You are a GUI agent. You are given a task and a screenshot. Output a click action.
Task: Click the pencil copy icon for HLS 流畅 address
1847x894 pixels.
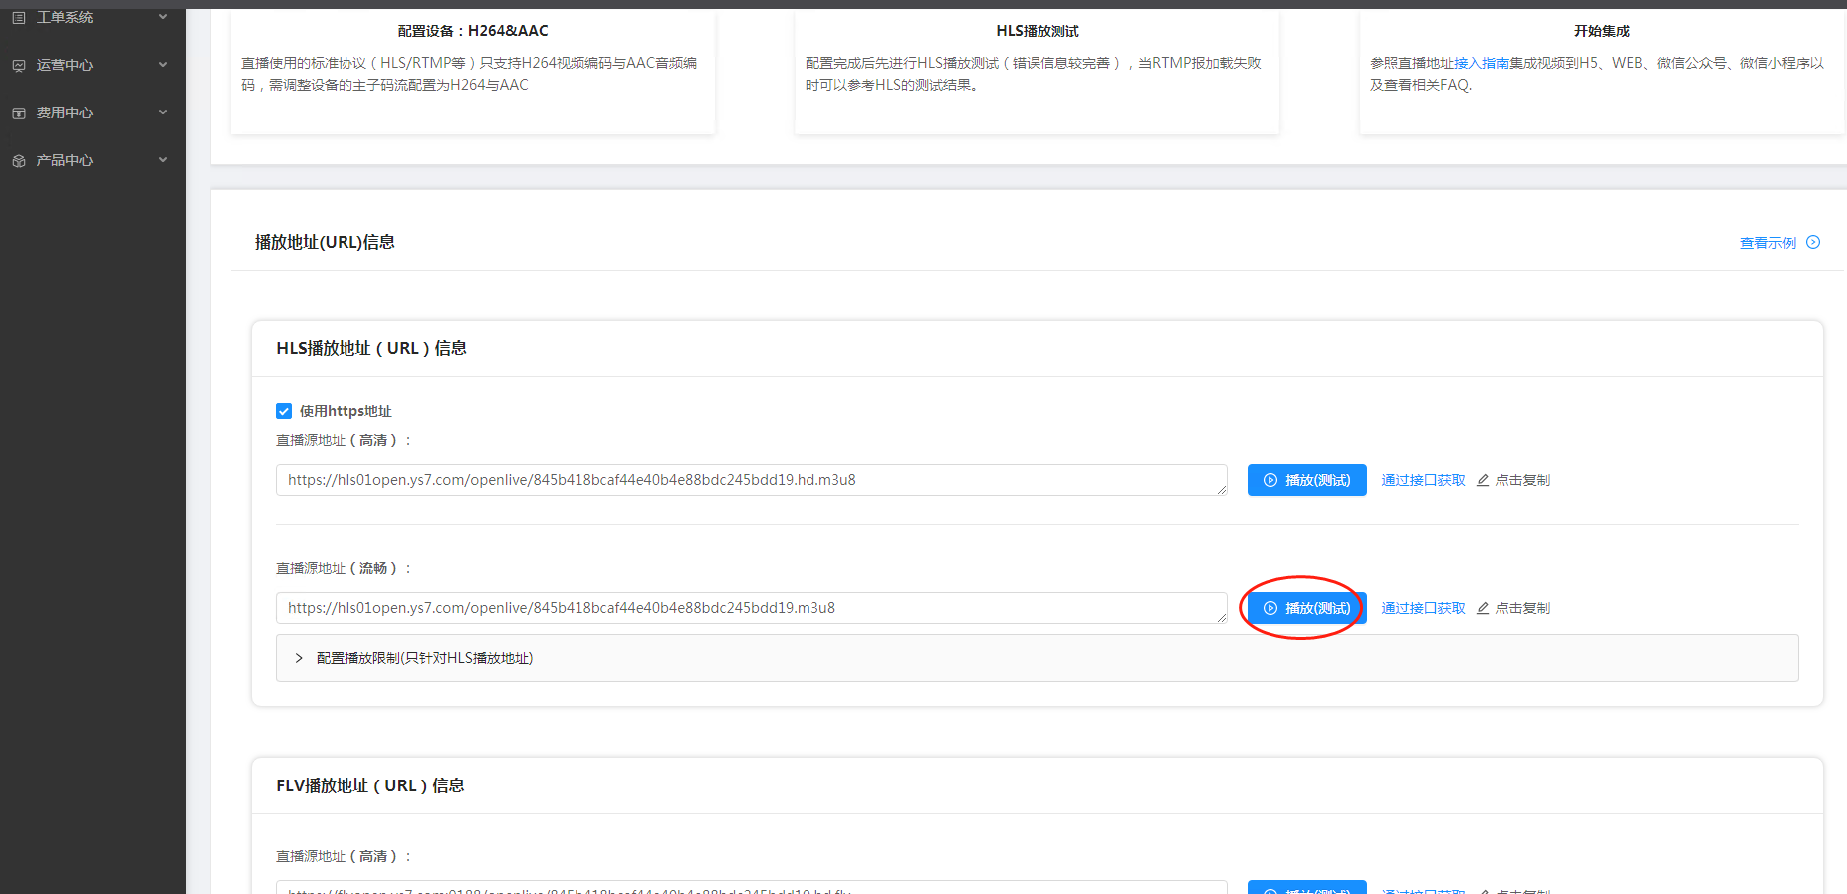1483,608
